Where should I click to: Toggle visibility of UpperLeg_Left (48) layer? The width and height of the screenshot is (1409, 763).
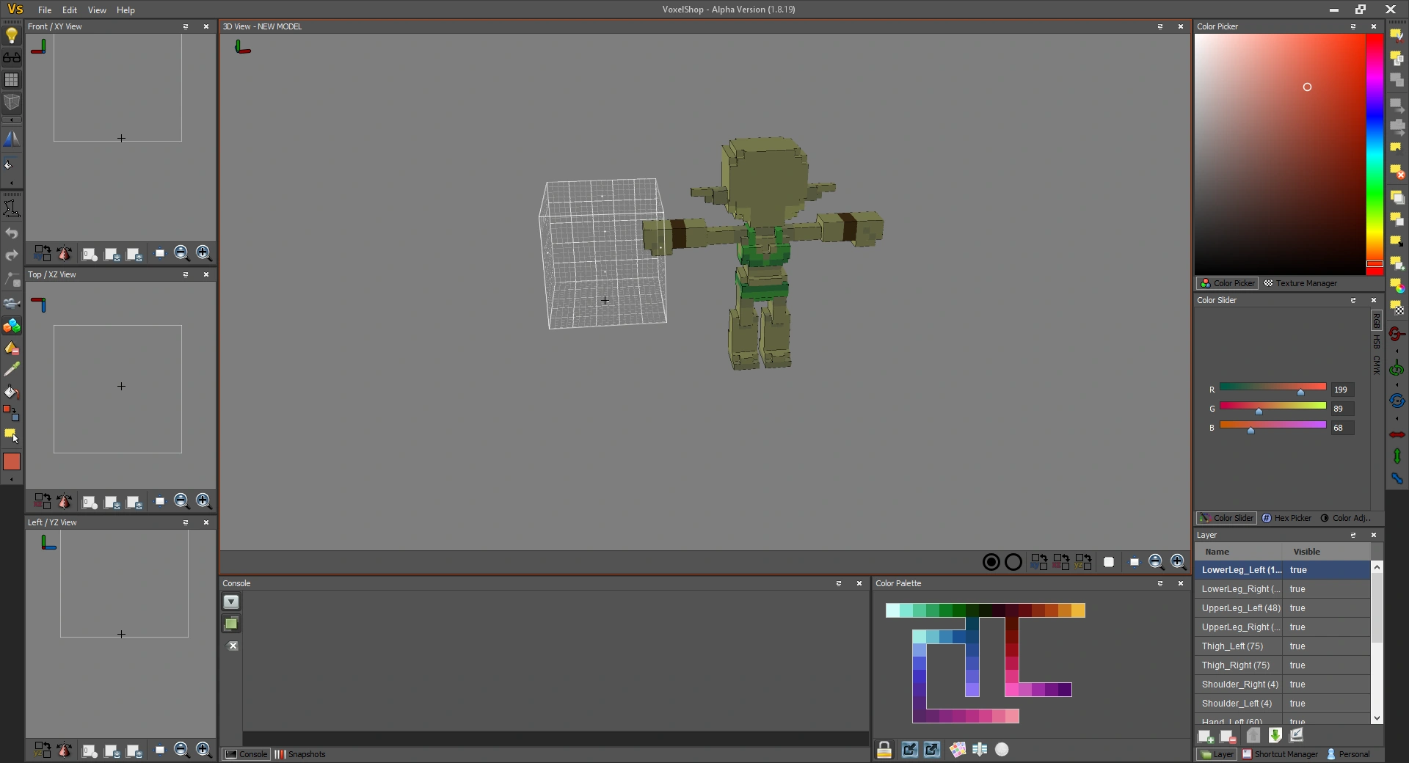(1327, 608)
